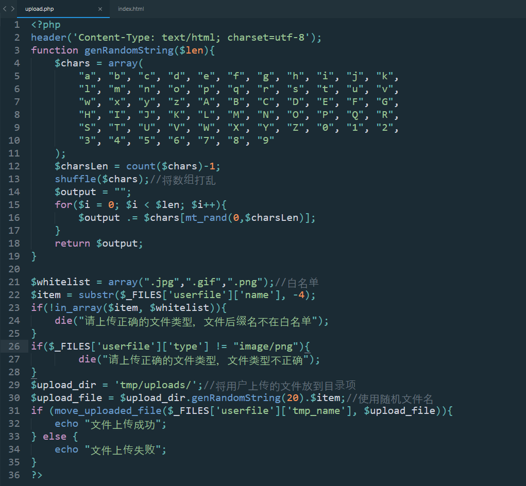The height and width of the screenshot is (486, 526).
Task: Select the upload.php tab
Action: pyautogui.click(x=40, y=9)
